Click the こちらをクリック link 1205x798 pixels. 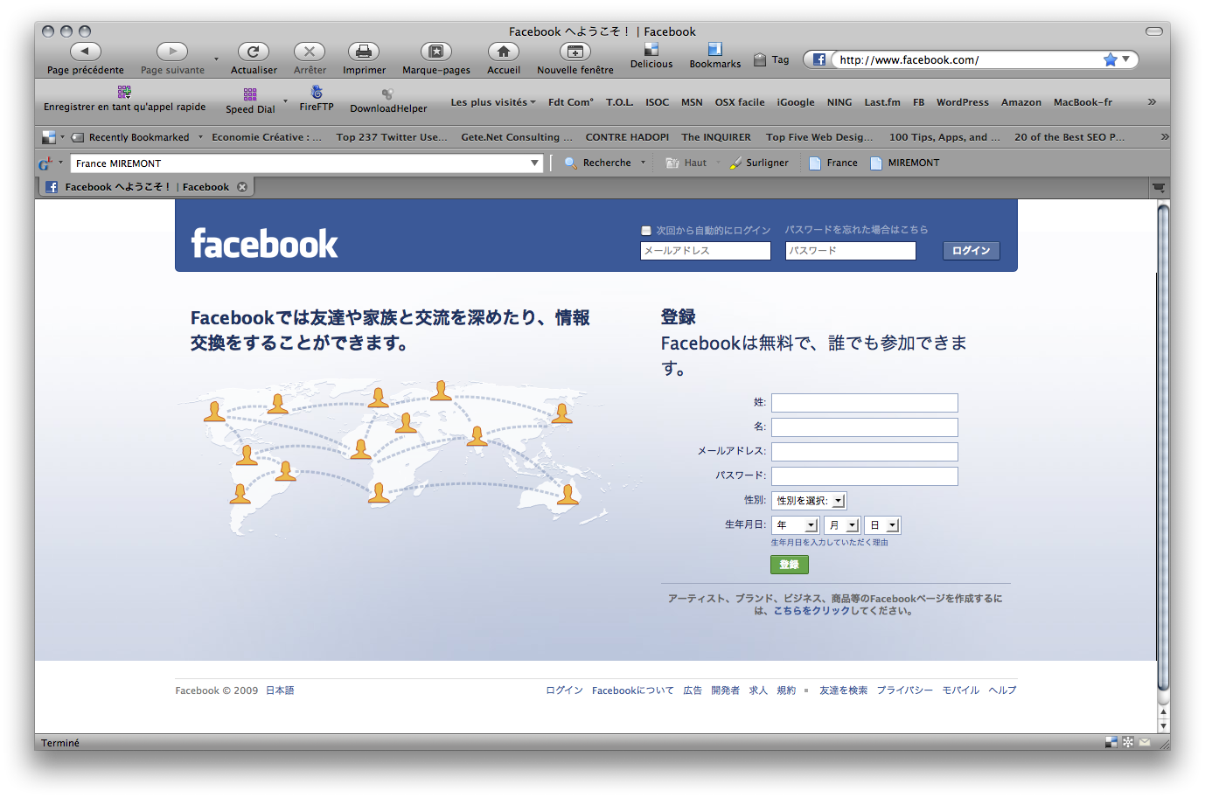click(x=811, y=611)
